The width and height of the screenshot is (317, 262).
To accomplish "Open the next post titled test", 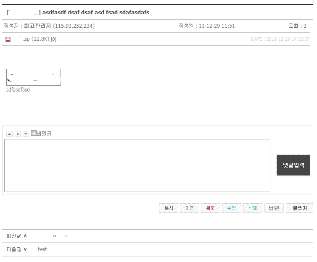I will 42,249.
